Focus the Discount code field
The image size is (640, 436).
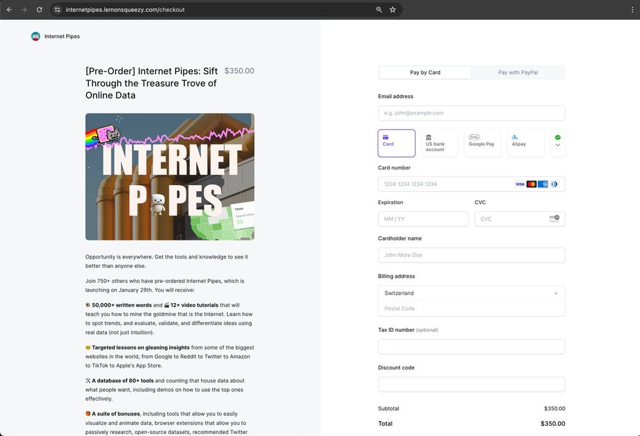(x=471, y=384)
